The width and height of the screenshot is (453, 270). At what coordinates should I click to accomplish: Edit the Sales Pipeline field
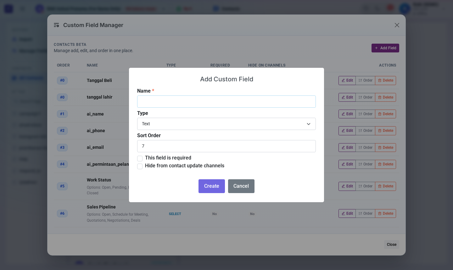[347, 213]
